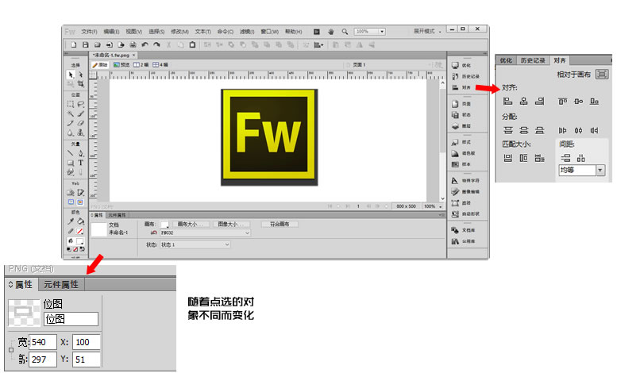Click the Import toolbar icon

pos(109,45)
